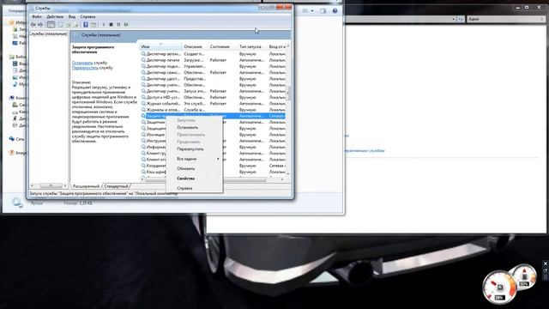Open the Справка menu in the menu bar
549x309 pixels.
pyautogui.click(x=87, y=16)
